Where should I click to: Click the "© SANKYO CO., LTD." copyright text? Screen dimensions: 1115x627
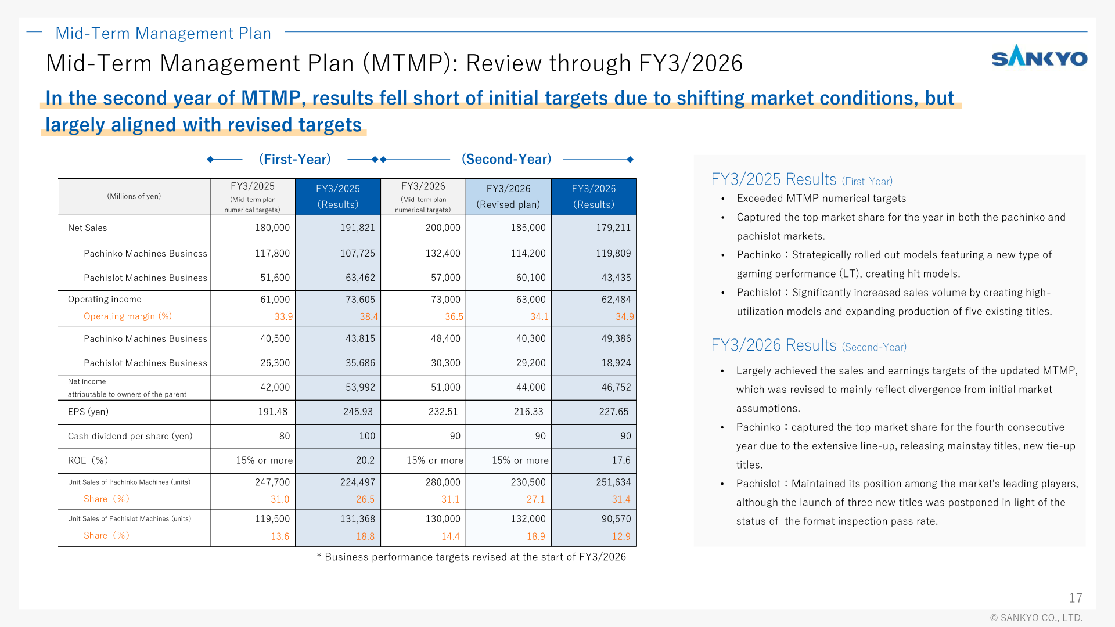point(1037,618)
